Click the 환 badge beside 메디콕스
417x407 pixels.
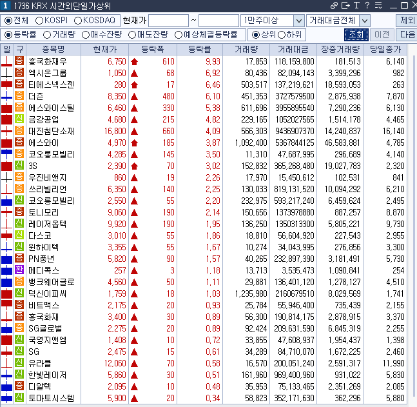click(19, 270)
